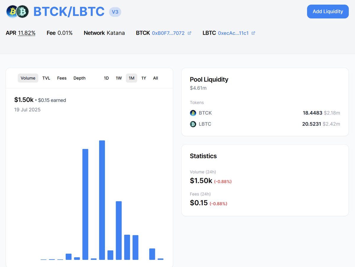The image size is (355, 267).
Task: Open external link icon next to BTCK address
Action: pos(190,33)
